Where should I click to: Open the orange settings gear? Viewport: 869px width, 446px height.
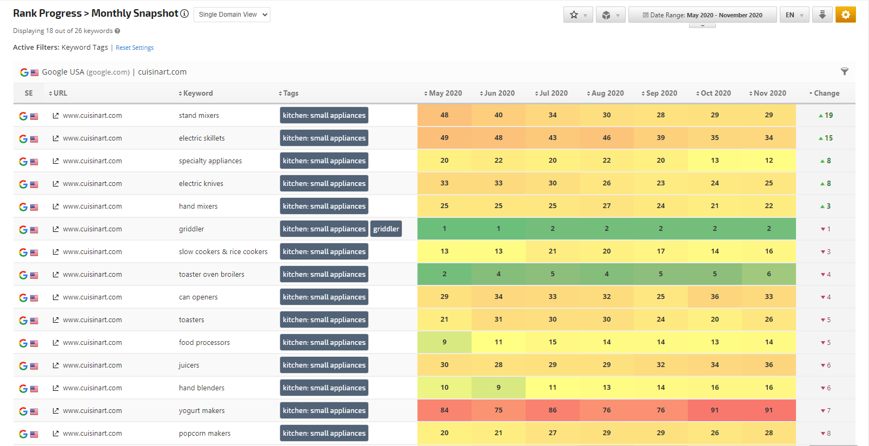pyautogui.click(x=845, y=15)
